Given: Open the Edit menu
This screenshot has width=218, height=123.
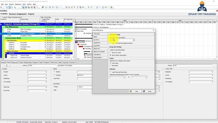Looking at the screenshot, I should click(x=2, y=4).
